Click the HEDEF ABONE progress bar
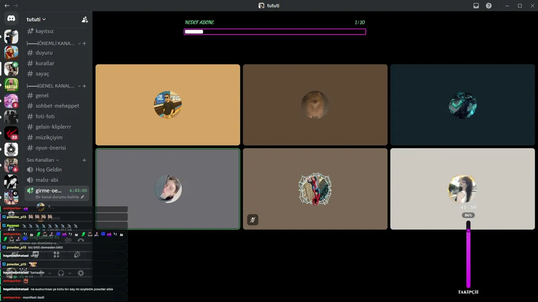This screenshot has width=538, height=302. [x=275, y=31]
